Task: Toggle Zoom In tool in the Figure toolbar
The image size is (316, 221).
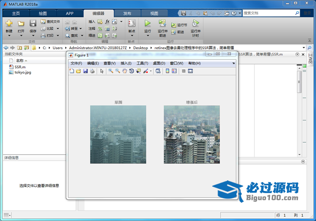Action: click(x=111, y=71)
